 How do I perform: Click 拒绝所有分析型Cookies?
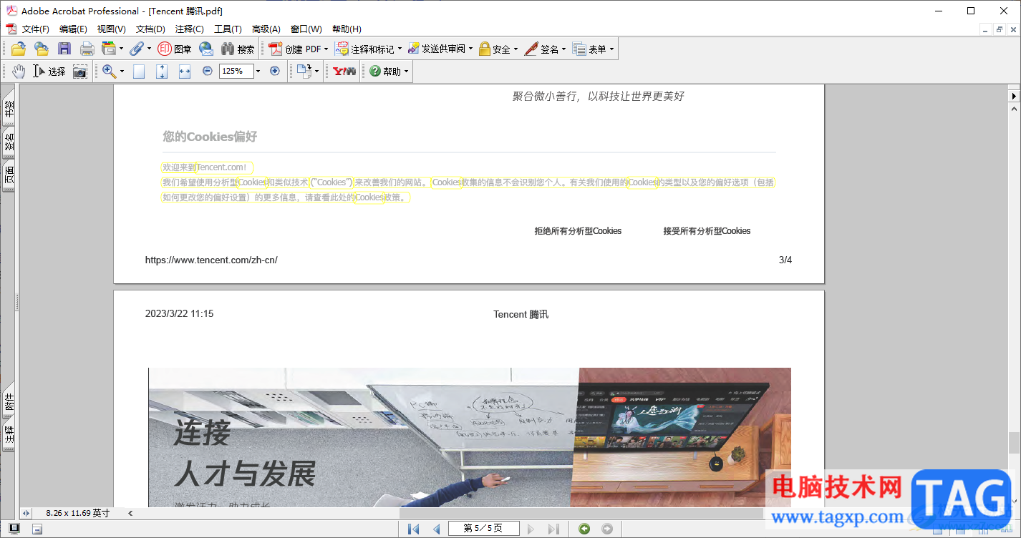click(578, 231)
